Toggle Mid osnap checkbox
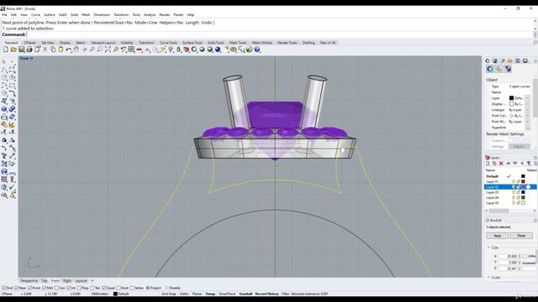The image size is (538, 302). coord(44,288)
